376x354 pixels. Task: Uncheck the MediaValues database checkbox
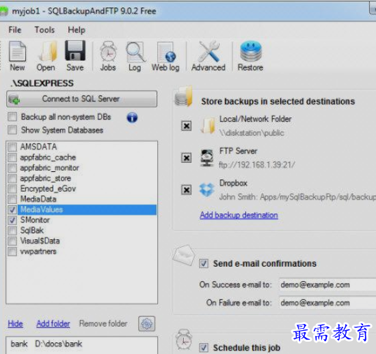[x=12, y=210]
